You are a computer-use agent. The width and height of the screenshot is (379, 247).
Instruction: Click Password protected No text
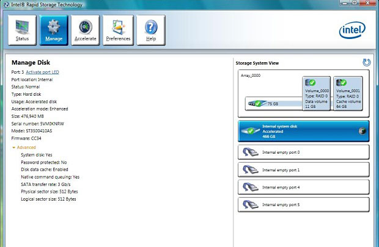click(x=44, y=162)
